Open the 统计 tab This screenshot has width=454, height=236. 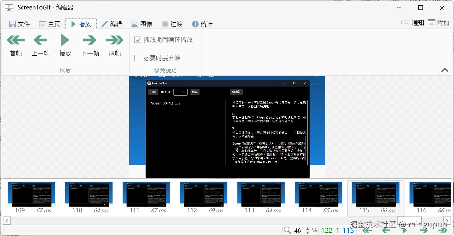pyautogui.click(x=202, y=24)
